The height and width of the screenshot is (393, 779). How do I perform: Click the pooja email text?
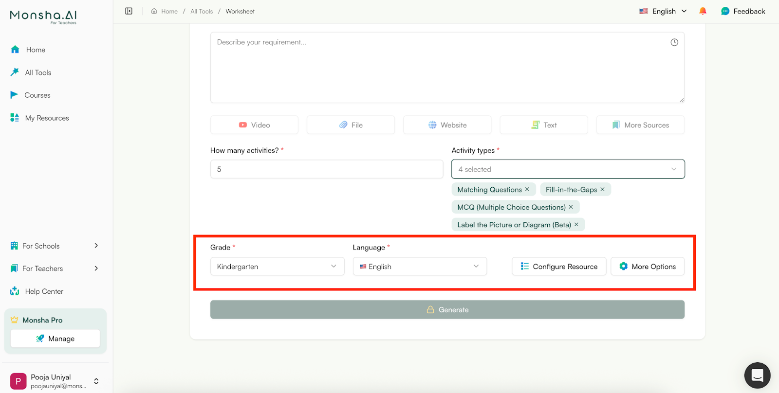click(x=58, y=386)
